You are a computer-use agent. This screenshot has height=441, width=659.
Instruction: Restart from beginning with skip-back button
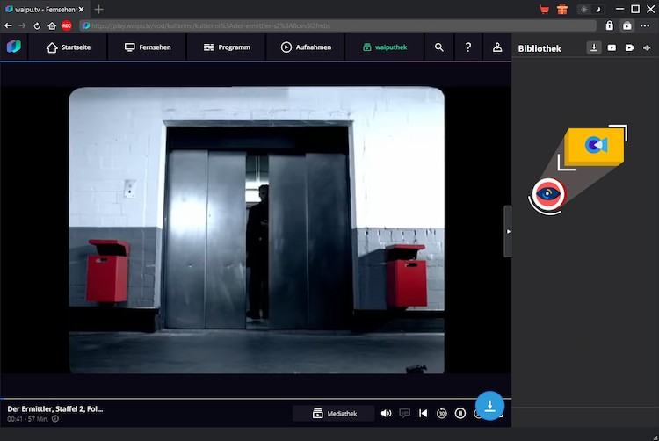(423, 414)
